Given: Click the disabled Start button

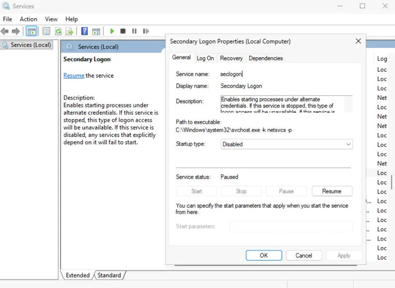Looking at the screenshot, I should [x=197, y=192].
